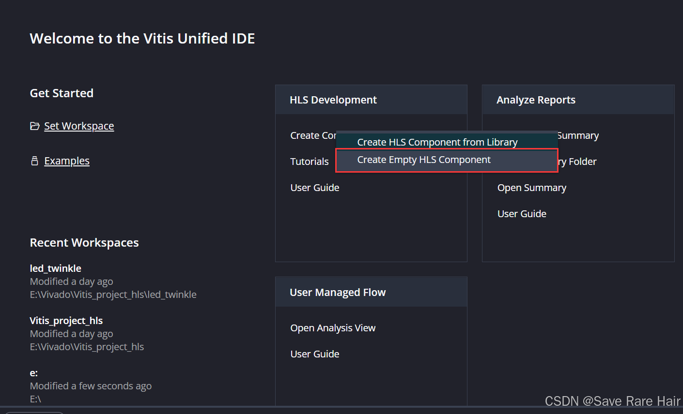
Task: Click the Get Started heading
Action: [62, 93]
